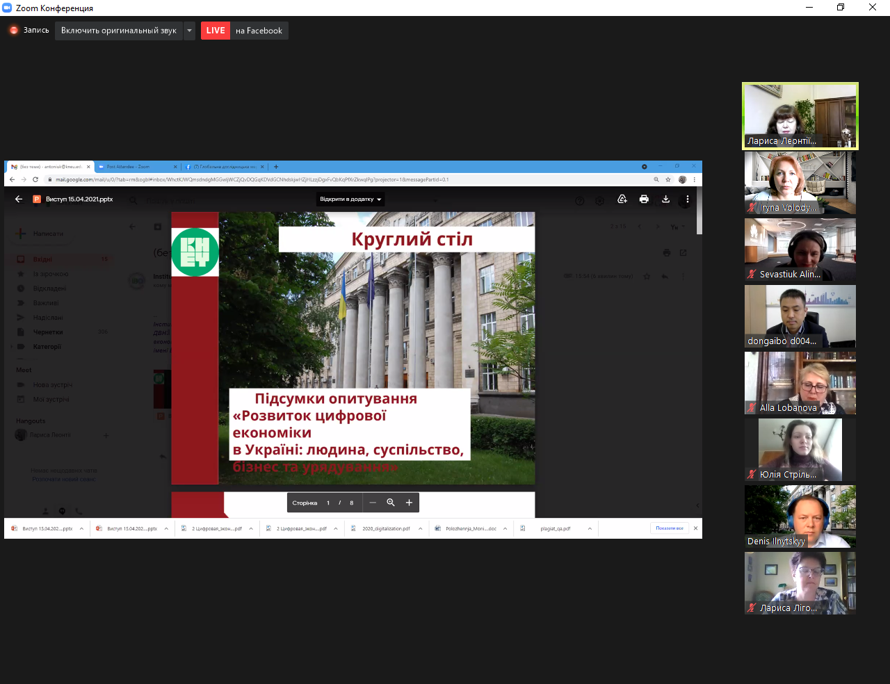This screenshot has height=684, width=890.
Task: Expand options for plagiat_qa.pdf download
Action: (x=590, y=528)
